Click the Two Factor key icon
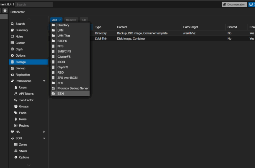 tap(16, 100)
